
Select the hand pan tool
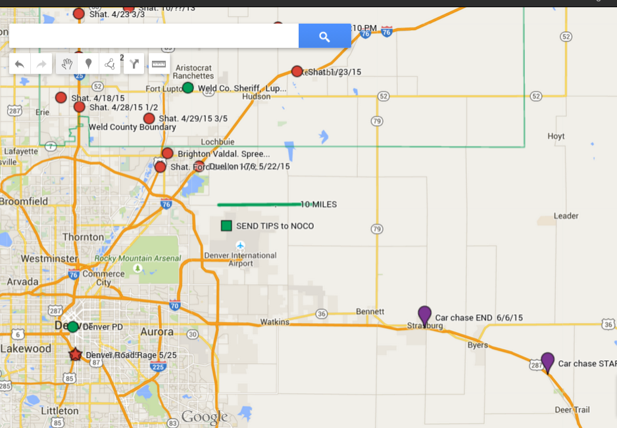[x=66, y=64]
